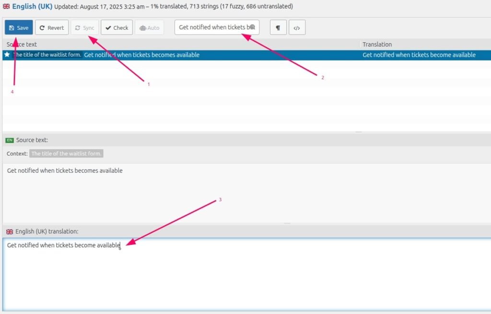
Task: Click the Auto translate robot button
Action: point(149,28)
